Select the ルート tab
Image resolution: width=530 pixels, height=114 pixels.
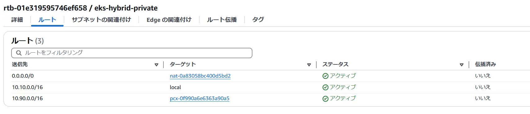click(x=47, y=20)
